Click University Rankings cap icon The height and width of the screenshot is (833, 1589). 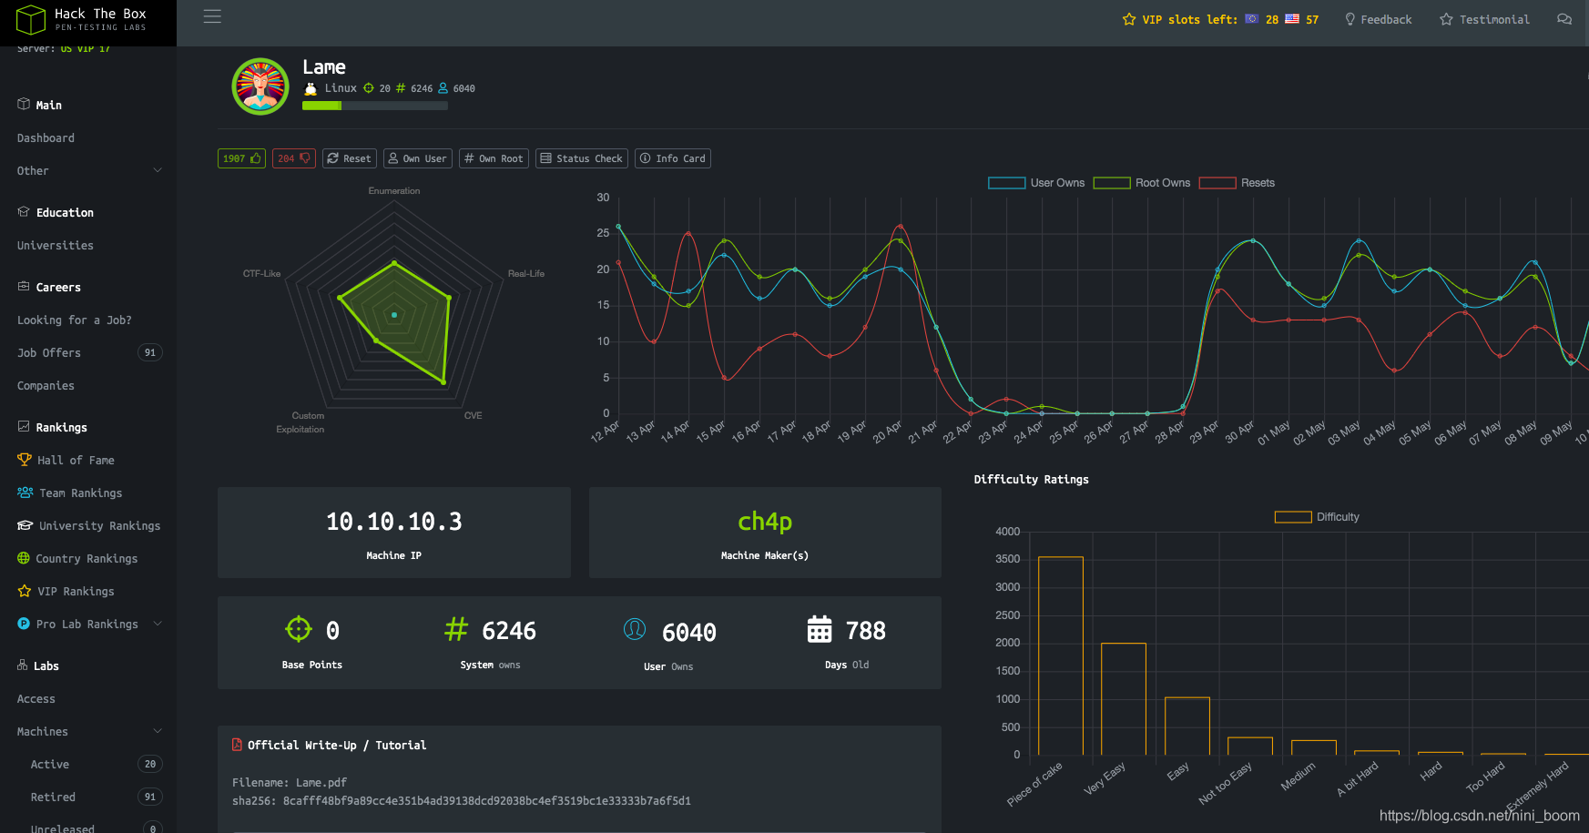pos(25,525)
